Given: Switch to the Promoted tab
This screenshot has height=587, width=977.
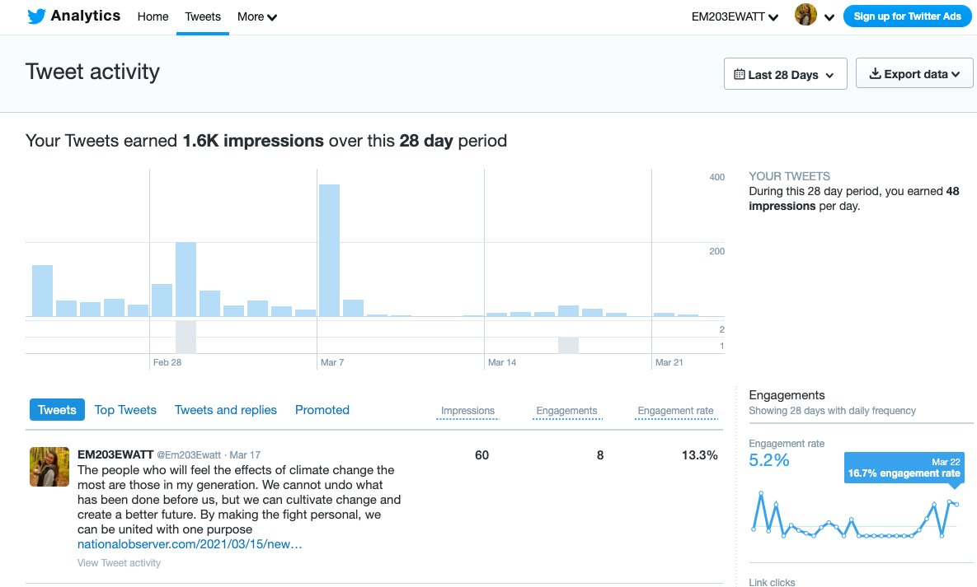Looking at the screenshot, I should click(322, 410).
